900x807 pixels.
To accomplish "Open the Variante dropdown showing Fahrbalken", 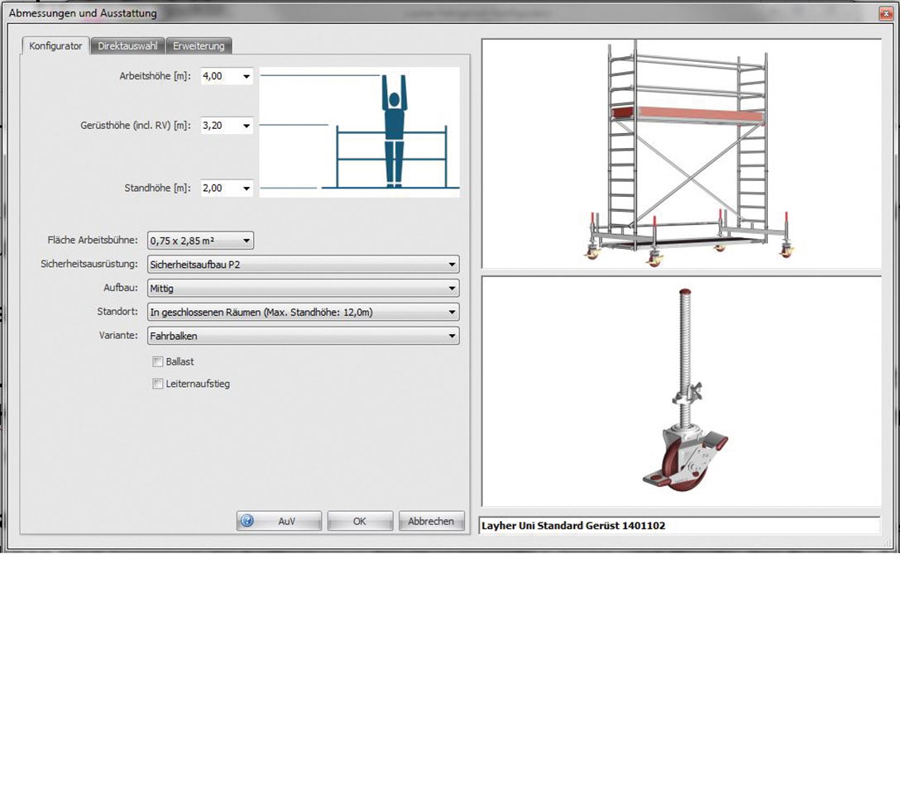I will pos(452,336).
